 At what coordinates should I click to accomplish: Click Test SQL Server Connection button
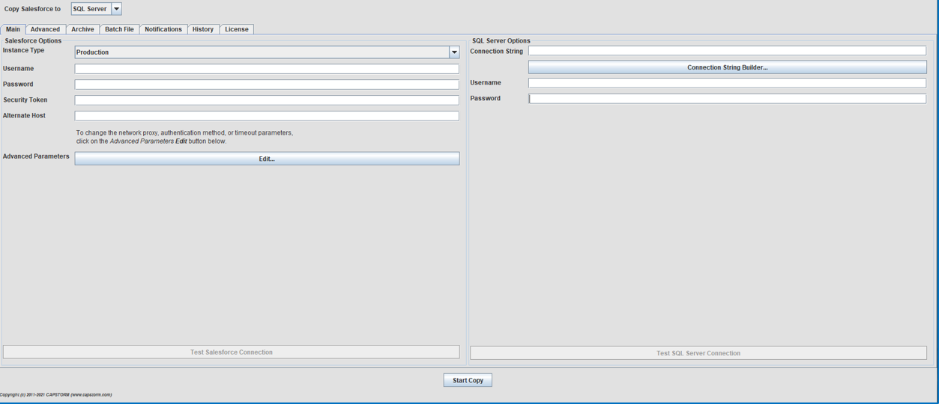tap(698, 353)
